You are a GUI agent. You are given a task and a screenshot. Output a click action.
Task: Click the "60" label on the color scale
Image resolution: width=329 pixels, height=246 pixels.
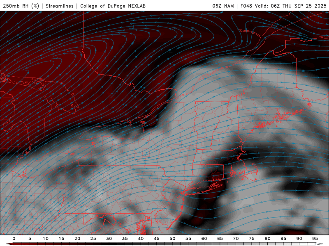pos(204,239)
